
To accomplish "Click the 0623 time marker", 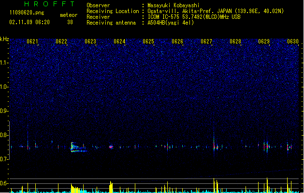I will 90,41.
